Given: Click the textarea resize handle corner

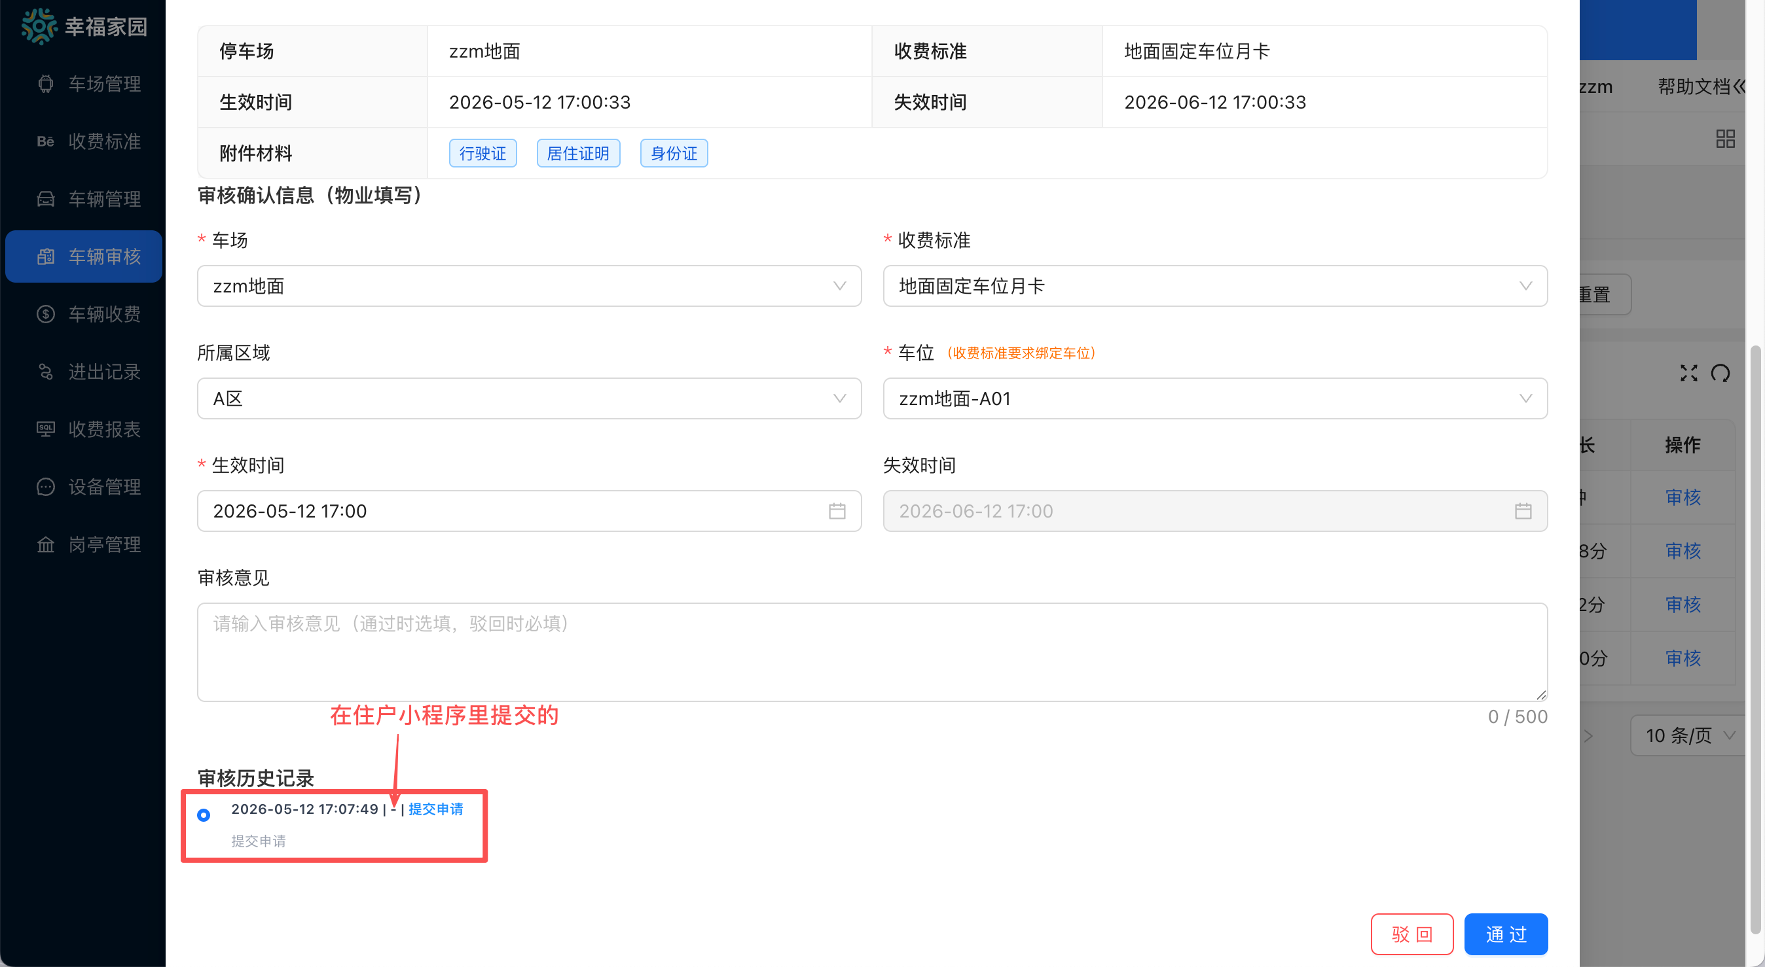Looking at the screenshot, I should point(1541,694).
